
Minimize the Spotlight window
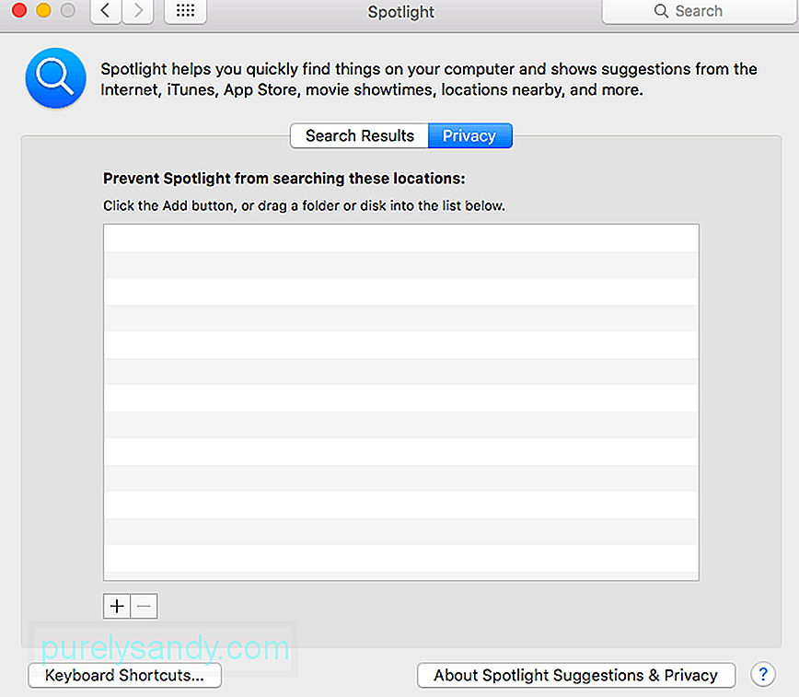(x=44, y=10)
